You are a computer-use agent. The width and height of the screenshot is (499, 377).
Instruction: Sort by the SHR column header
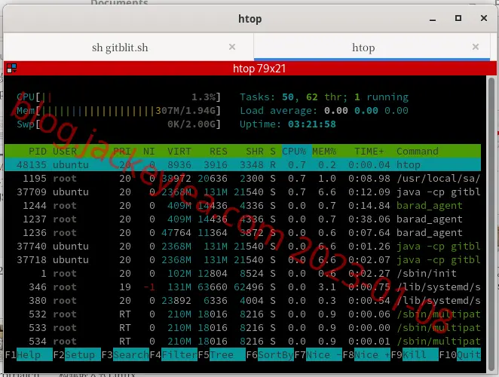[255, 151]
